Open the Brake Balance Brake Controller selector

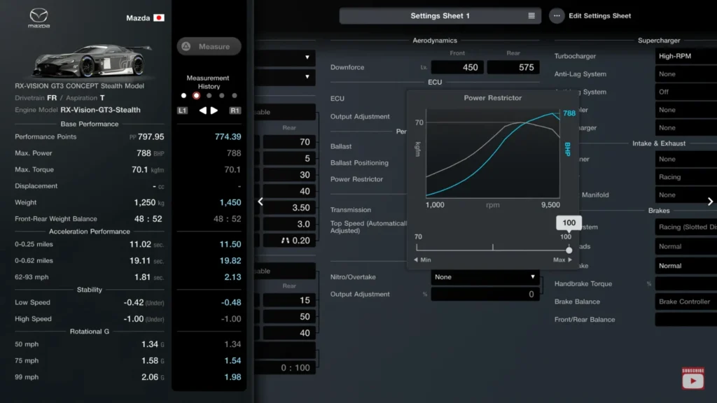click(x=686, y=302)
